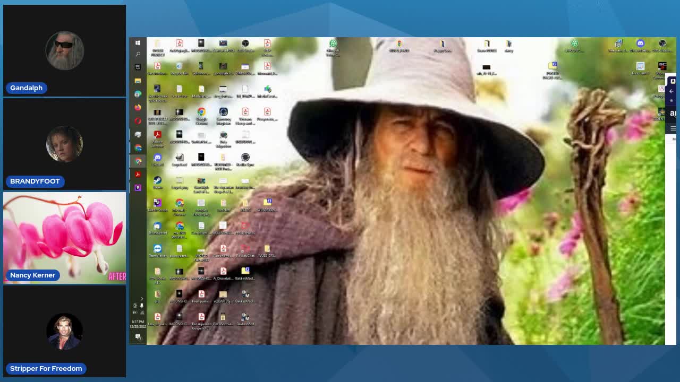Open the Epic Games launcher on the taskbar
680x382 pixels.
tap(138, 67)
